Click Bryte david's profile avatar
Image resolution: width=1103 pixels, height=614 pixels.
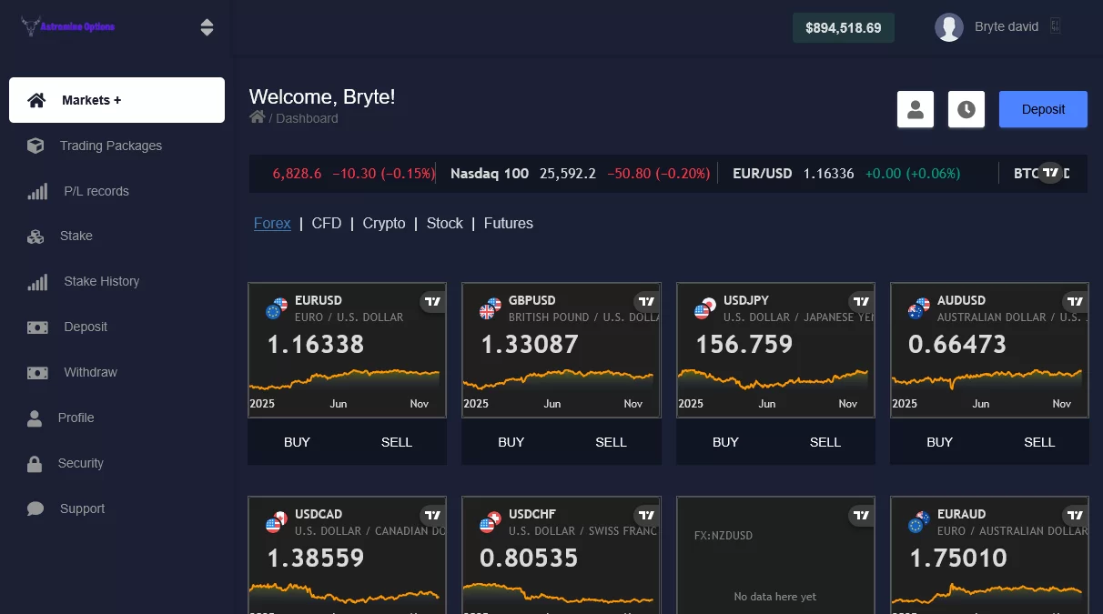pyautogui.click(x=949, y=26)
